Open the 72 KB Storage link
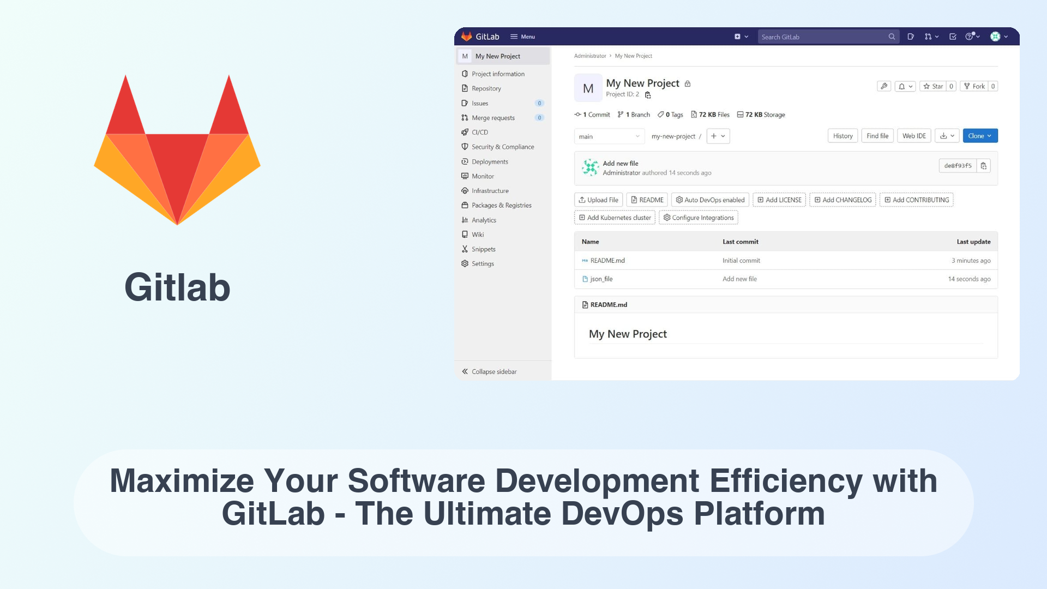This screenshot has height=589, width=1047. coord(761,115)
